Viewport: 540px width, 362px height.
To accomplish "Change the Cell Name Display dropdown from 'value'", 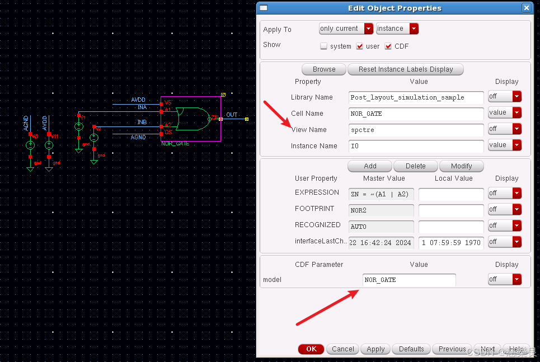I will (x=504, y=112).
